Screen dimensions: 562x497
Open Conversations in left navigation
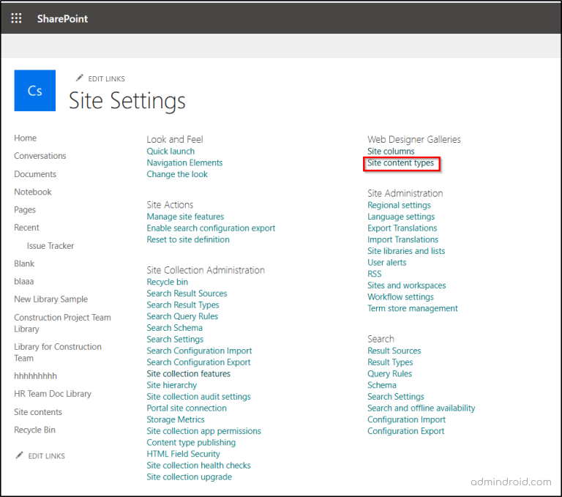point(40,156)
